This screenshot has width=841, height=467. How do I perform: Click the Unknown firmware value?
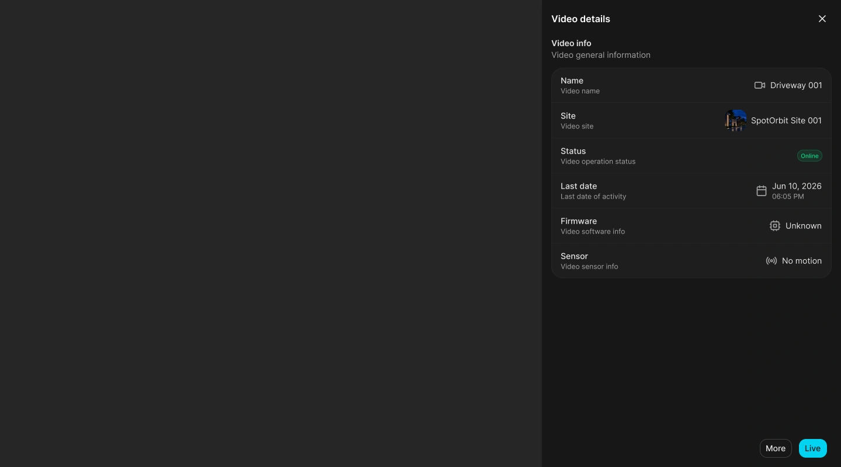click(x=804, y=226)
